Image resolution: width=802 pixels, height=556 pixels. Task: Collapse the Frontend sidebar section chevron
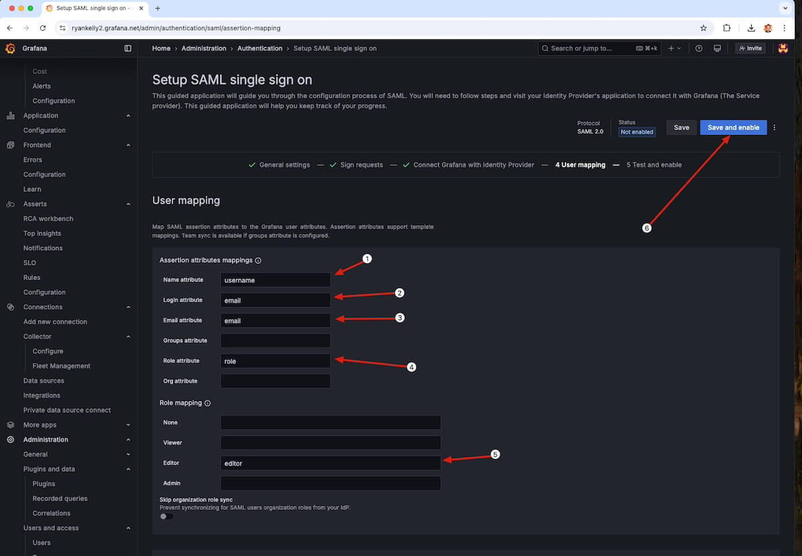128,145
